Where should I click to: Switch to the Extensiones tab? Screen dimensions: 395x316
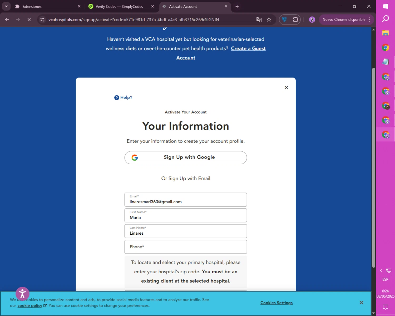pyautogui.click(x=32, y=7)
